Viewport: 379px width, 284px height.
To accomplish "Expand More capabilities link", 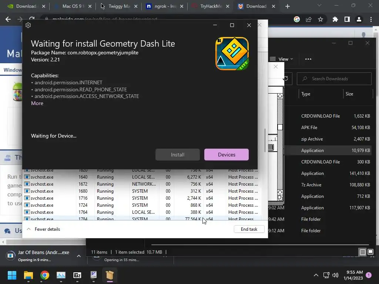I will pos(37,103).
